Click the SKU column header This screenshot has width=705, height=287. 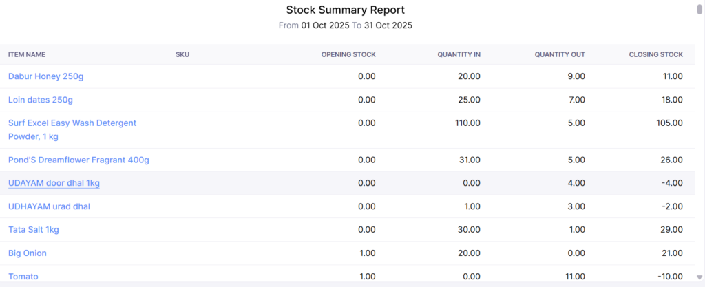[x=182, y=55]
